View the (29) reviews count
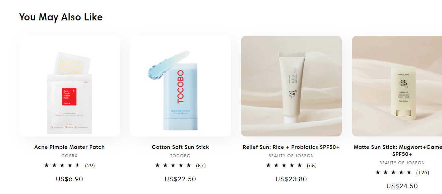This screenshot has width=442, height=194. click(90, 166)
